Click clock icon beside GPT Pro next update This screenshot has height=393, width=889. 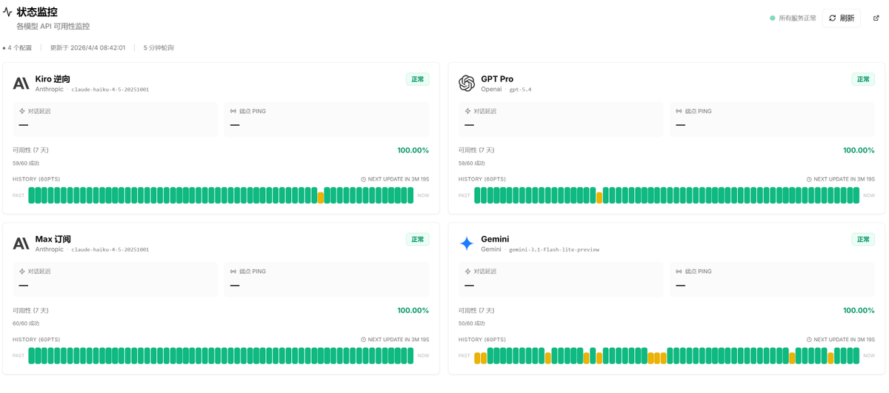pos(809,179)
